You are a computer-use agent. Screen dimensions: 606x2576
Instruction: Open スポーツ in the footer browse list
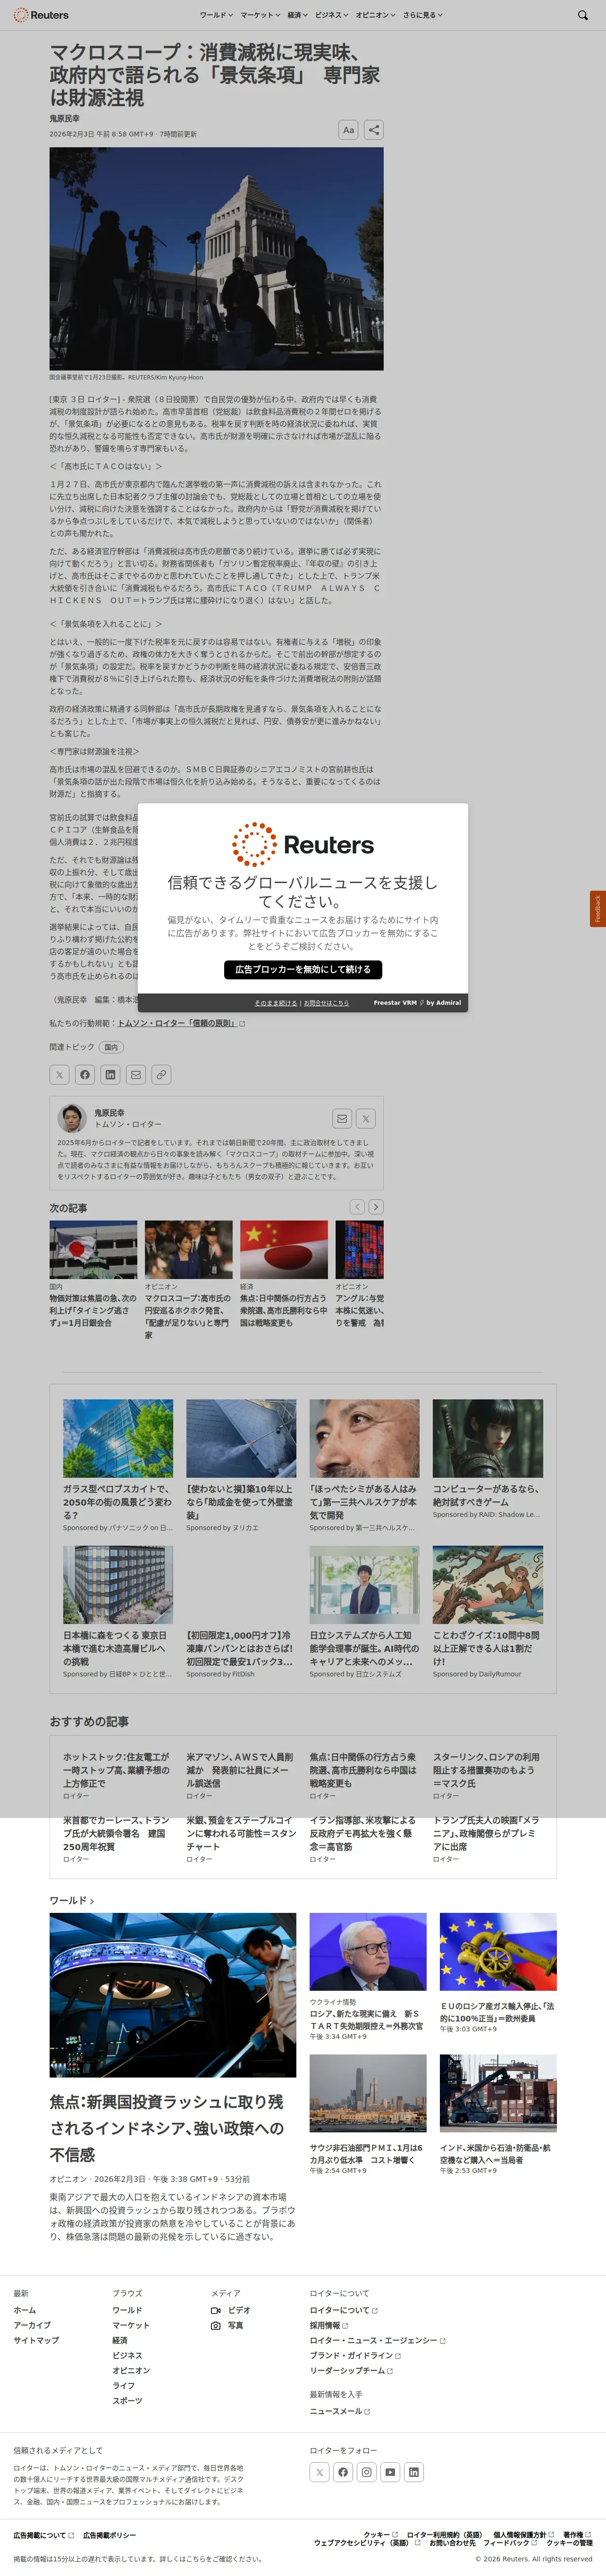coord(127,2400)
